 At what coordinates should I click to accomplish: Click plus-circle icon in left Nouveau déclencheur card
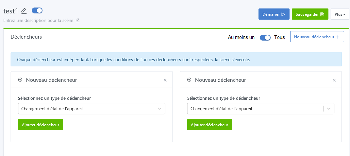click(x=20, y=80)
